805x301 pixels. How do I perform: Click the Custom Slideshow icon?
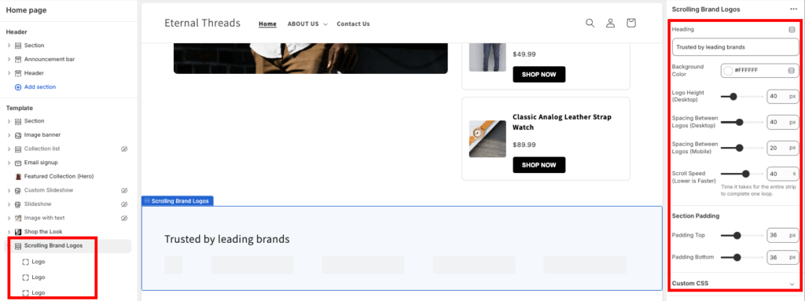pyautogui.click(x=18, y=190)
